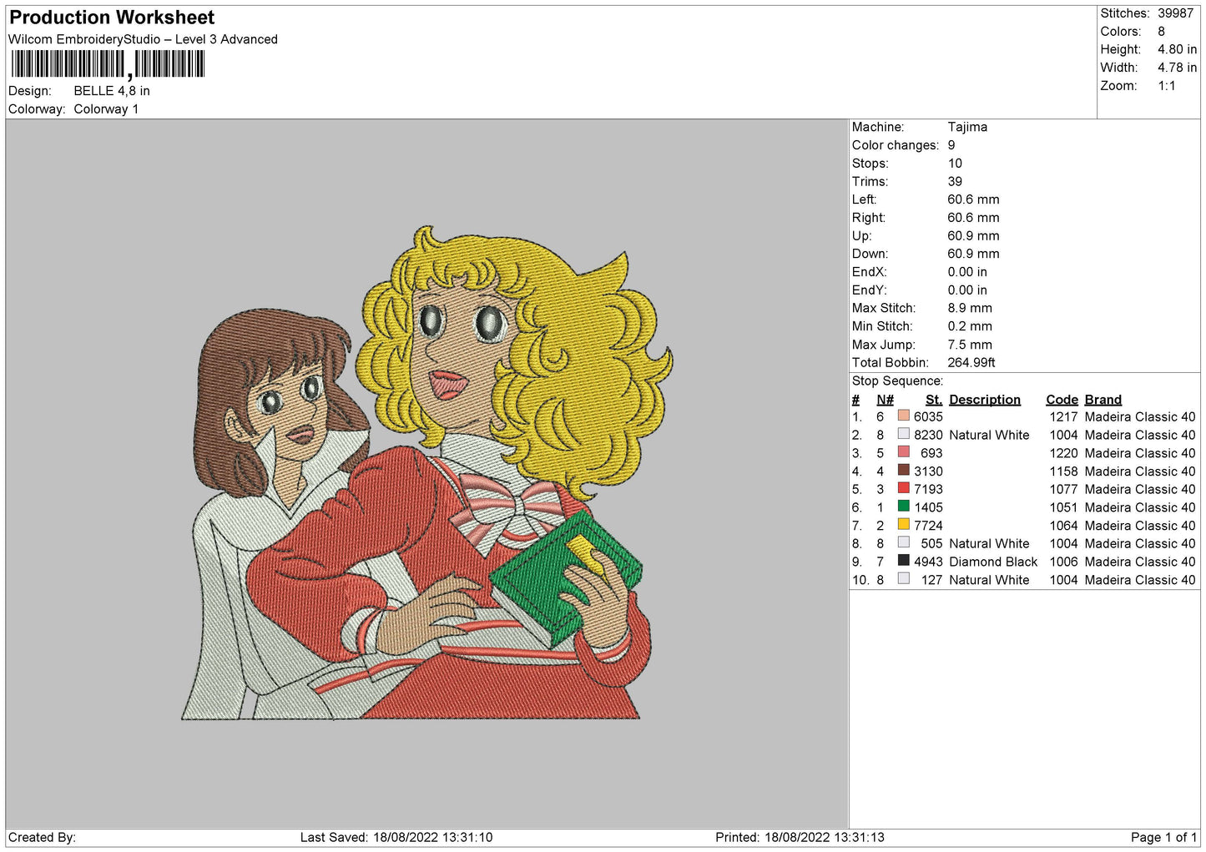Click the 'Up:' label
The width and height of the screenshot is (1206, 852).
(x=862, y=236)
